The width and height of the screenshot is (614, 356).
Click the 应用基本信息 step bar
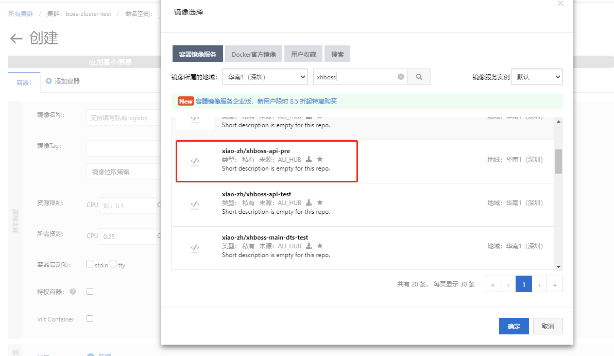(84, 62)
